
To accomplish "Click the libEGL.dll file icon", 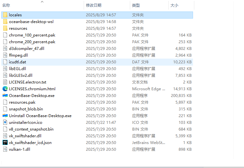I will click(5, 68).
